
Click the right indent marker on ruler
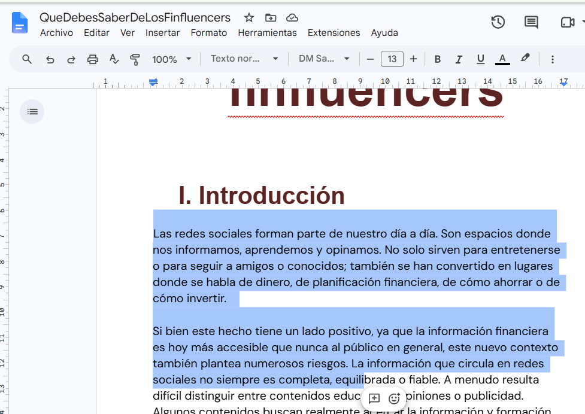point(563,84)
